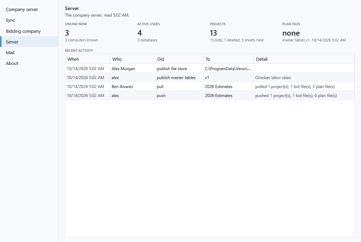The height and width of the screenshot is (242, 361).
Task: Click the Did column header
Action: coord(179,59)
